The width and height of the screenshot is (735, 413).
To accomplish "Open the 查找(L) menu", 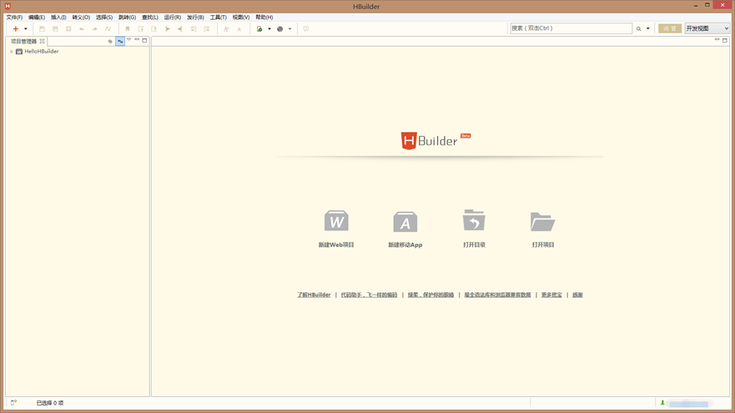I will (150, 18).
